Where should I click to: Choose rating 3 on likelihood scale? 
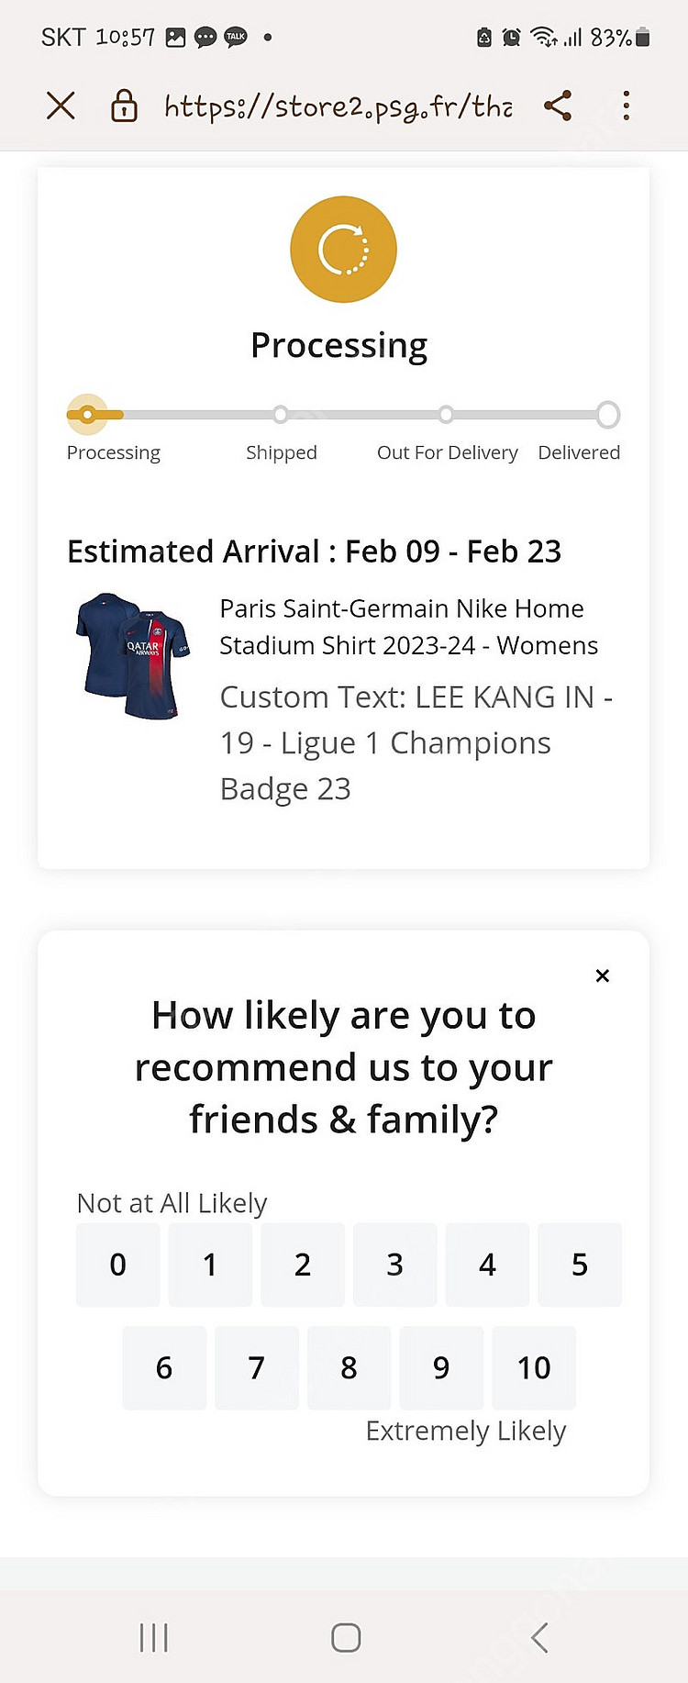point(395,1265)
